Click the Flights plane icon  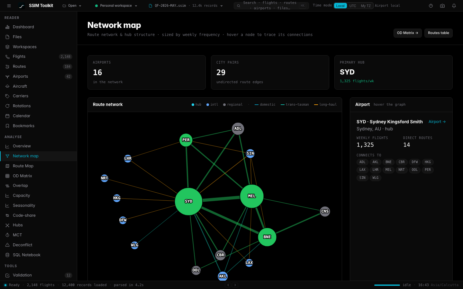[7, 57]
